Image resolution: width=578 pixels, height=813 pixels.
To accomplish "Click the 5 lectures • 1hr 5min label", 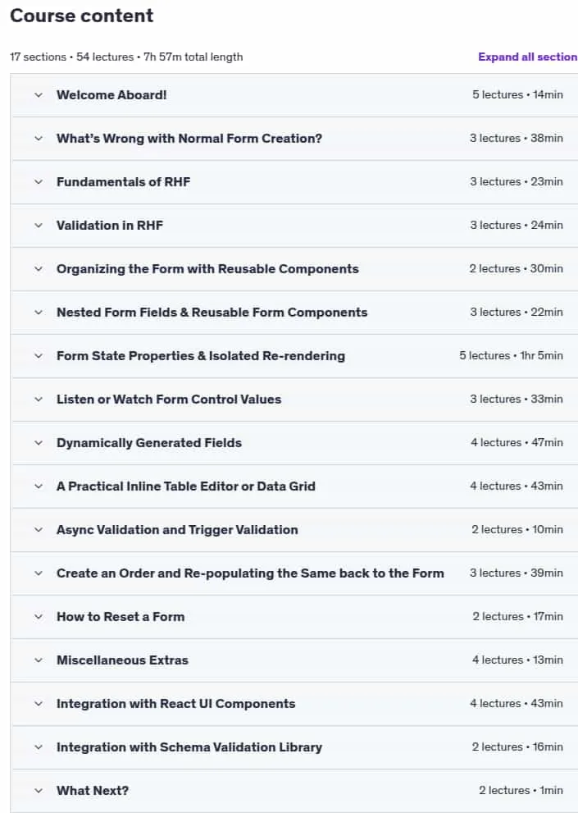I will 511,356.
